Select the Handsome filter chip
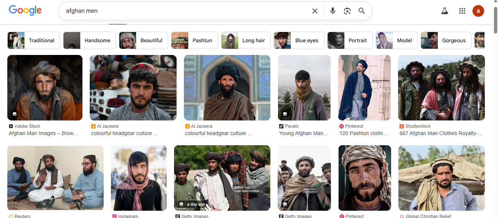Screen dimensions: 498x218 coord(89,40)
